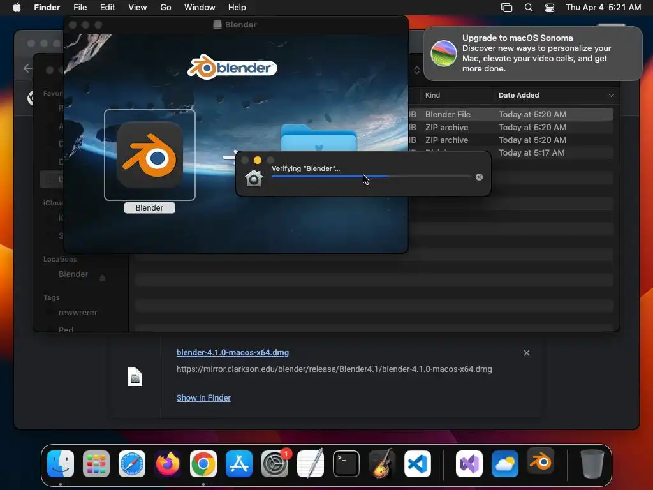Select the second ZIP archive row
653x490 pixels.
coord(510,140)
